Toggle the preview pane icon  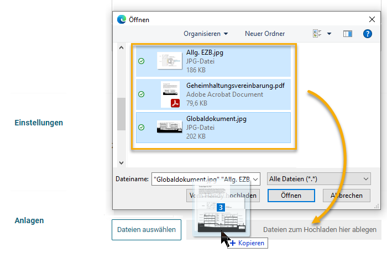pyautogui.click(x=347, y=34)
